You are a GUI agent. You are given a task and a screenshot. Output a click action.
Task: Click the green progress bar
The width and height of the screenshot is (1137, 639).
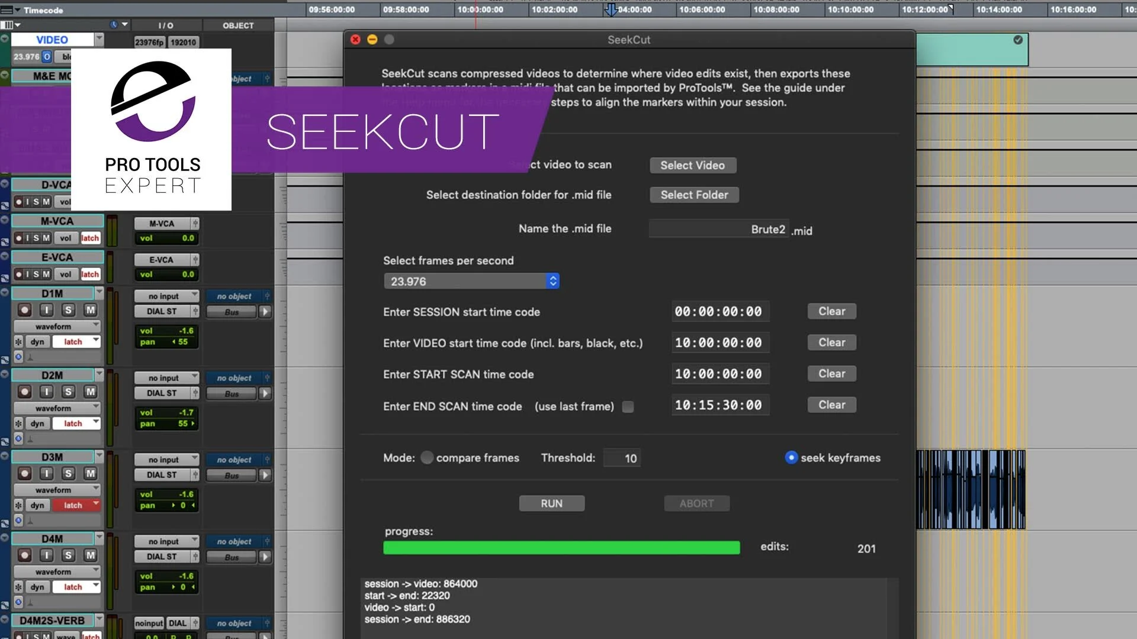pos(561,547)
